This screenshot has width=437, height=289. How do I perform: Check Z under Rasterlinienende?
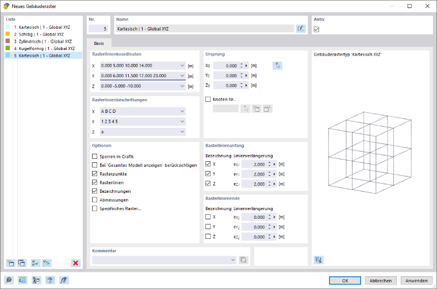click(208, 237)
